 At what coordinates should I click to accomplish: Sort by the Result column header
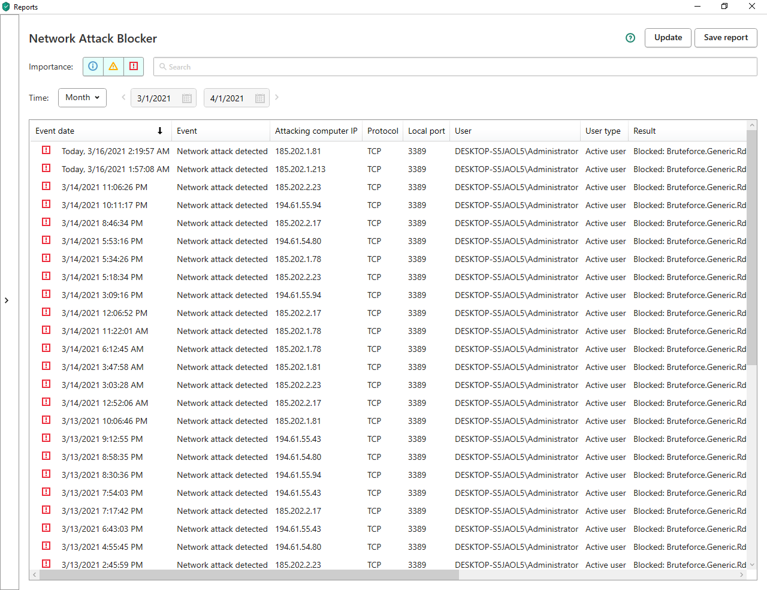click(644, 131)
